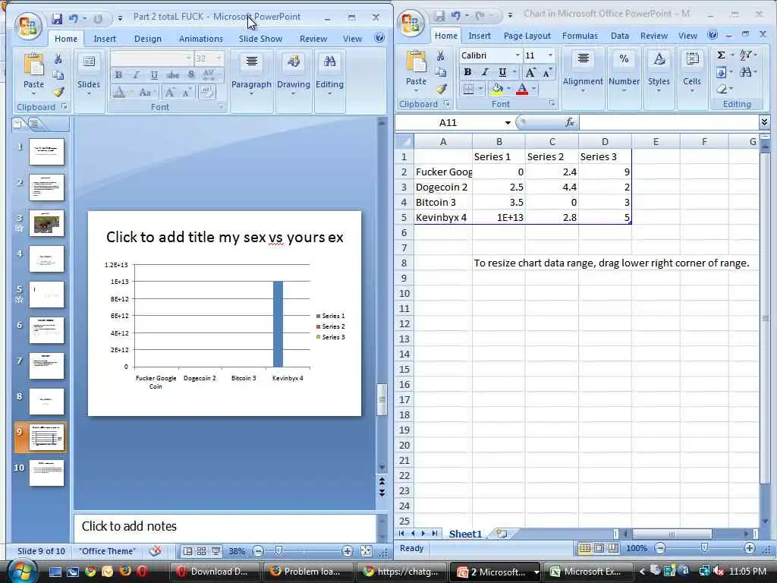Click the PowerPoint Office button
The height and width of the screenshot is (583, 777).
point(28,26)
